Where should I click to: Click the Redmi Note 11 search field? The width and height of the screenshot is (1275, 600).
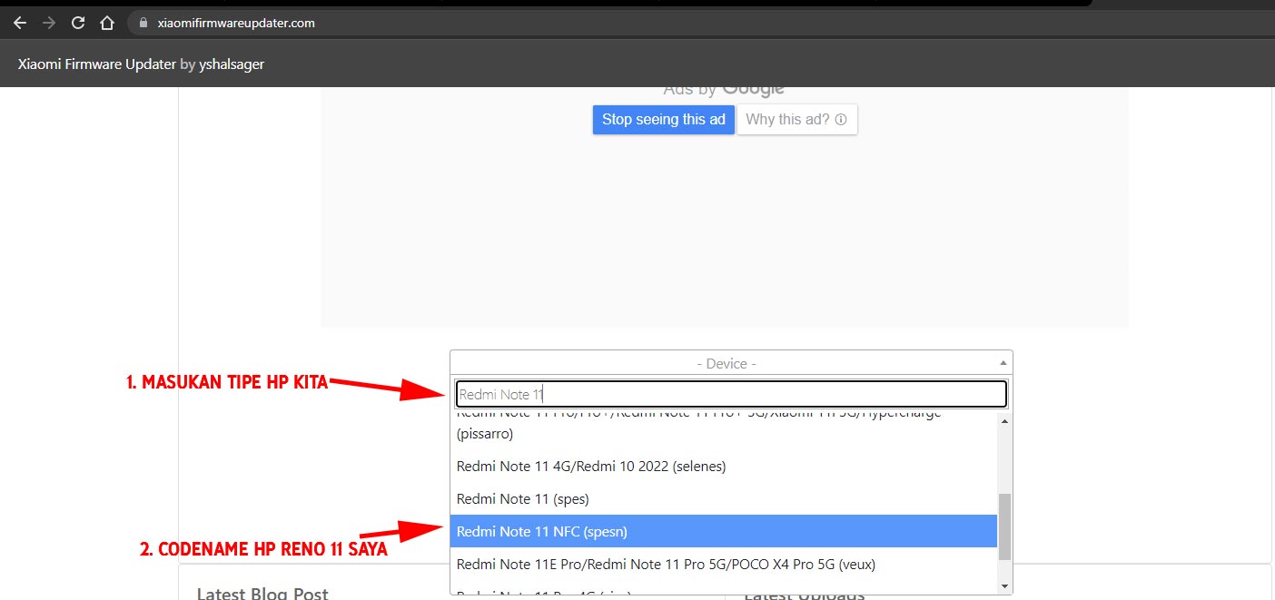pos(731,394)
